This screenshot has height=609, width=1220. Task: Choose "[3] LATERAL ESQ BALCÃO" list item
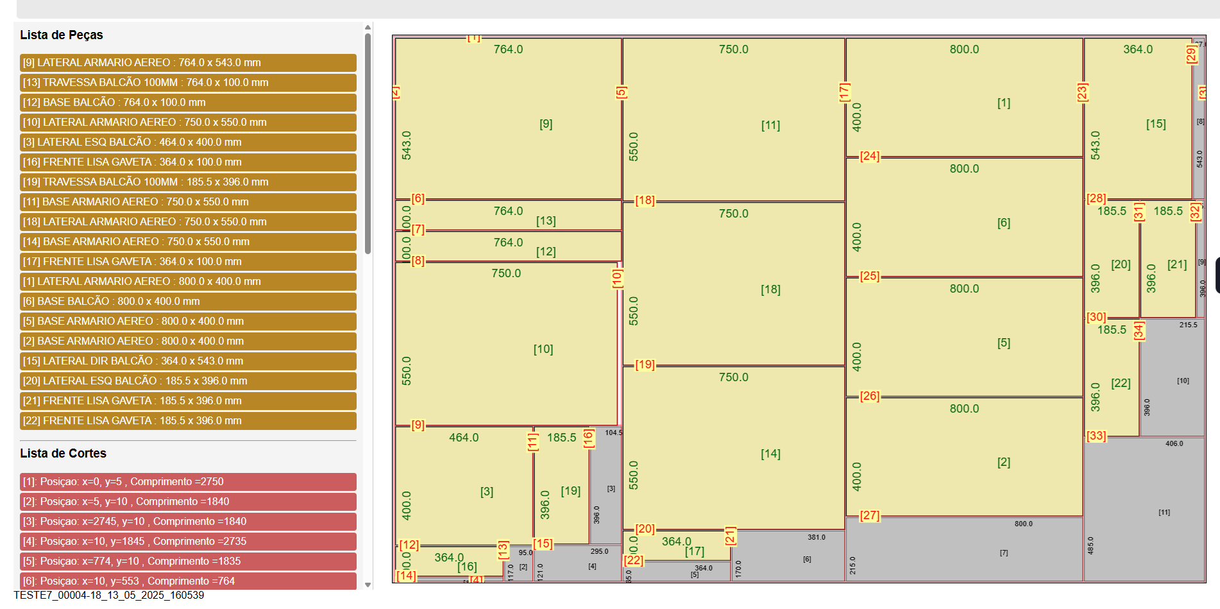(188, 142)
